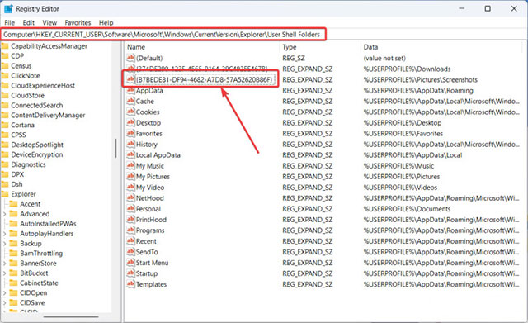The width and height of the screenshot is (528, 323).
Task: Click the '(value not set)' data cell
Action: (384, 58)
